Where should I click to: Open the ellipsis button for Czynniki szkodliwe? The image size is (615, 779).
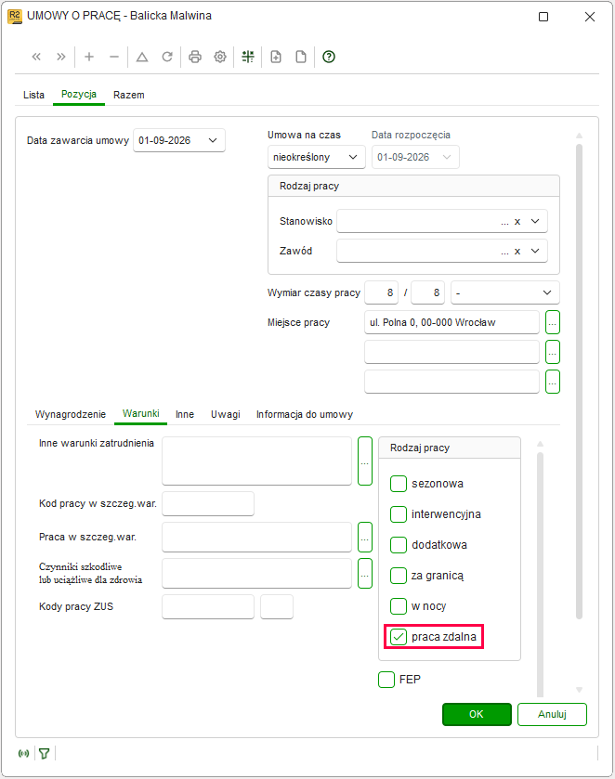pos(365,573)
